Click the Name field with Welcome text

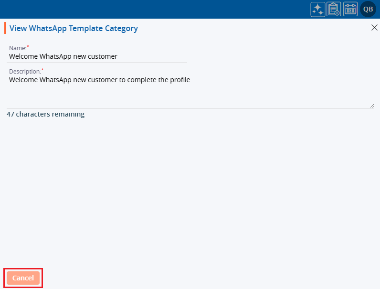coord(95,56)
